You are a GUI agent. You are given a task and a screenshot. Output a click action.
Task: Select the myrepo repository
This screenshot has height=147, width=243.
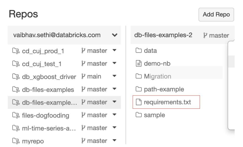coord(33,141)
